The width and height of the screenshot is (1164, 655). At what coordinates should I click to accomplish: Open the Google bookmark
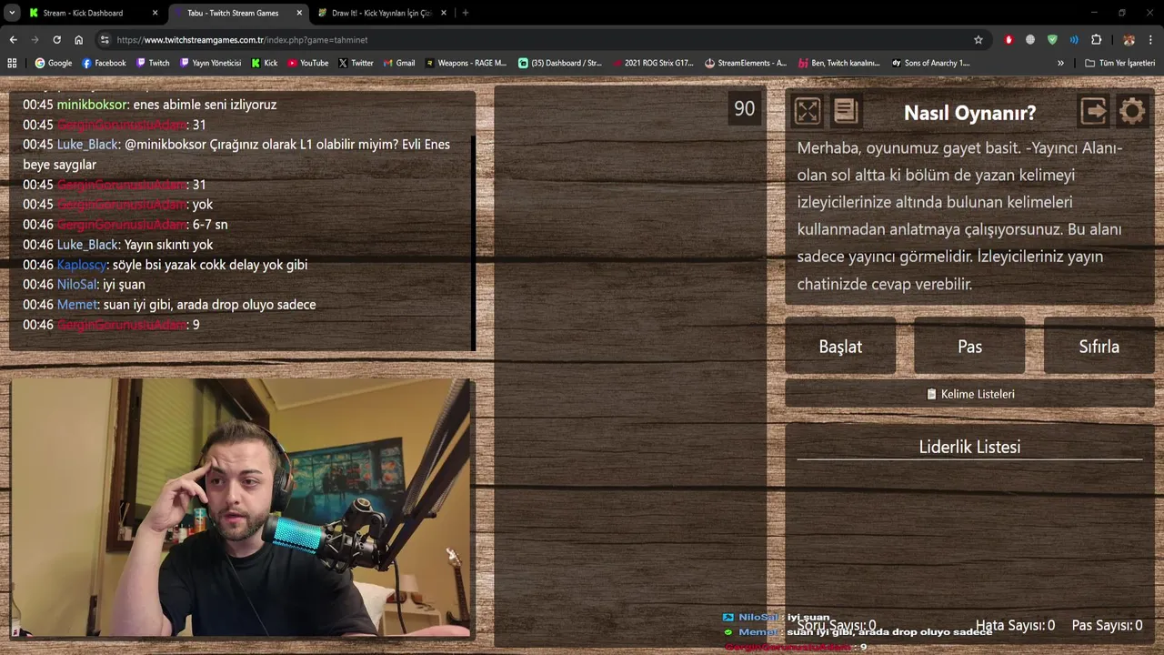54,63
